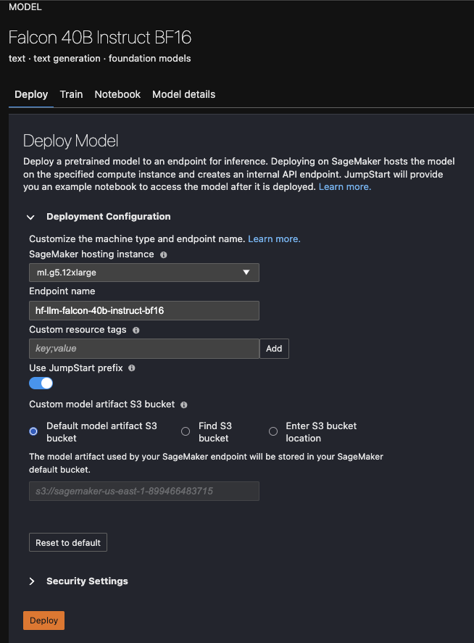
Task: Open the ml.g5.12xlarge hosting instance dropdown
Action: (144, 273)
